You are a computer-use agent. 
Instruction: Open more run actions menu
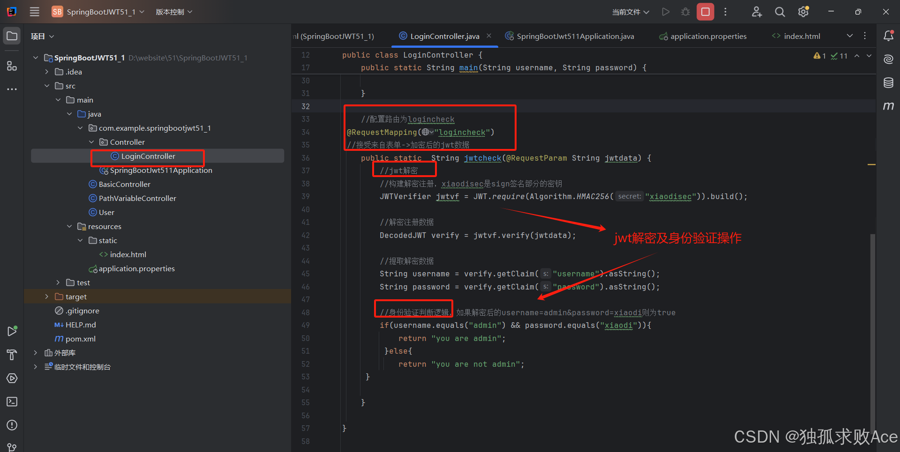(725, 12)
